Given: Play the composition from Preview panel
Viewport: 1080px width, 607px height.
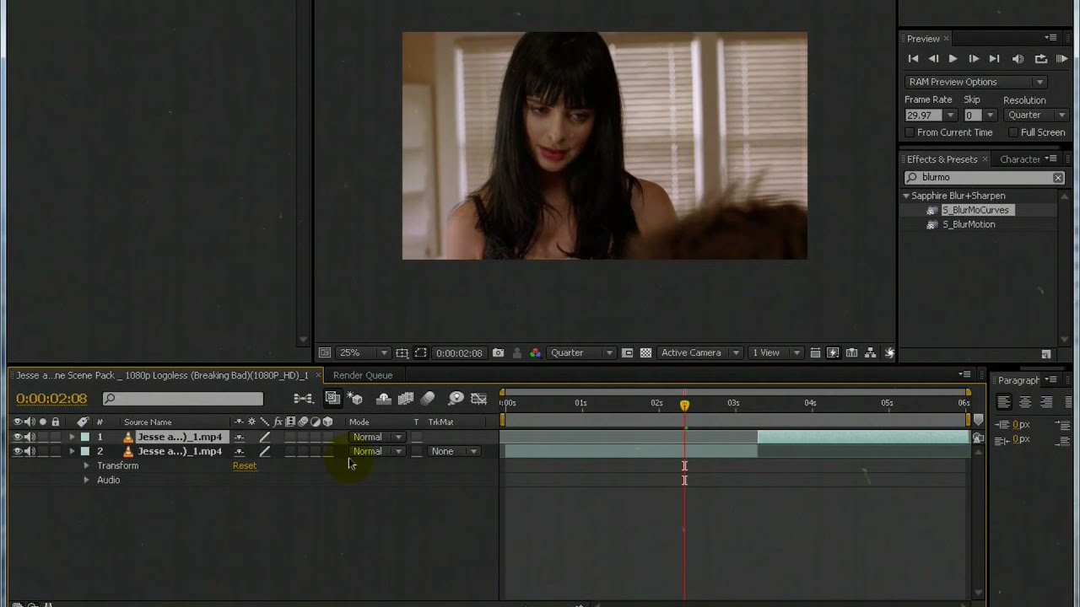Looking at the screenshot, I should tap(953, 59).
